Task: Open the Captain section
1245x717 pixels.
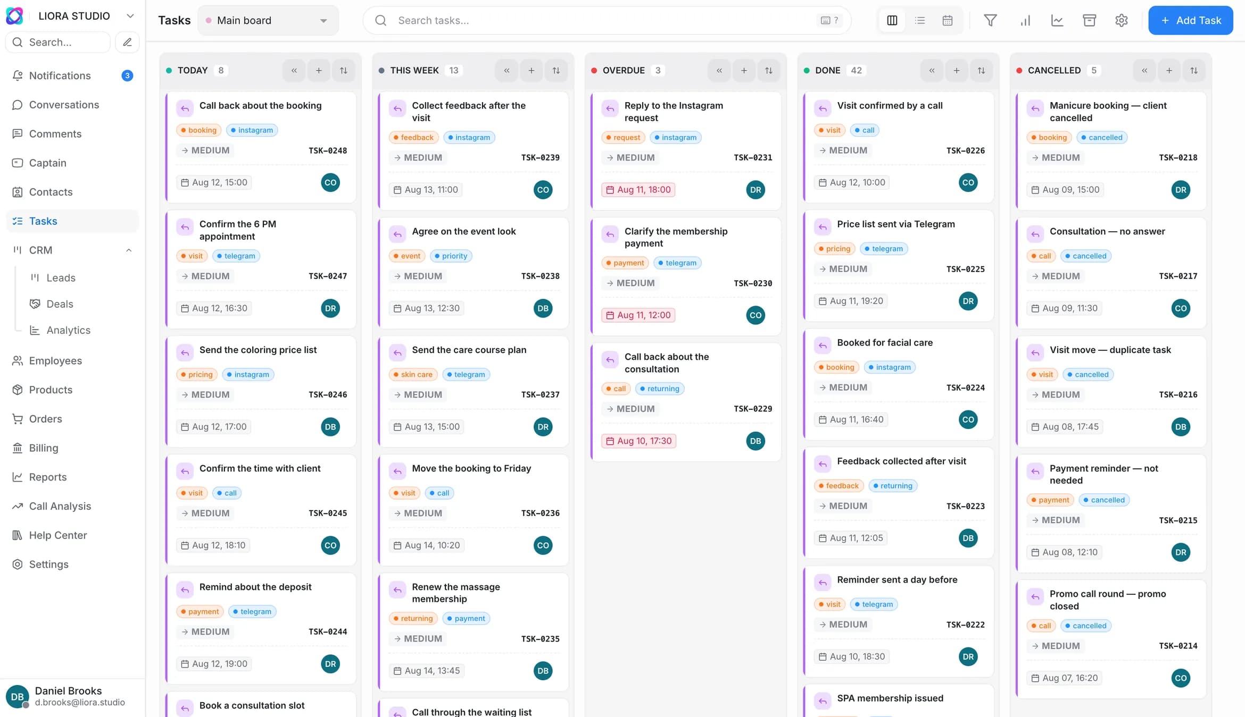Action: coord(72,163)
